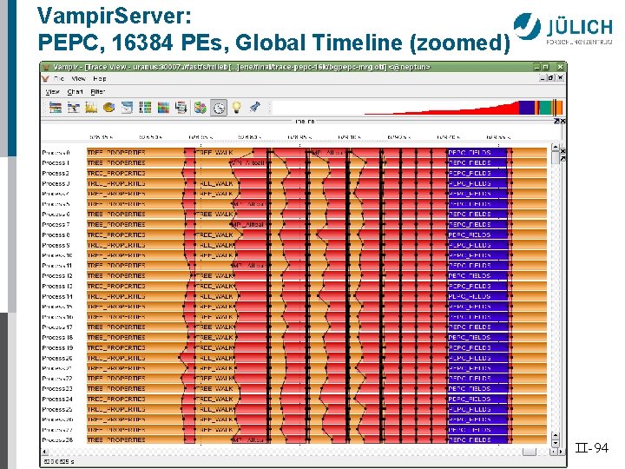Open the Function Summary pie chart icon

coord(109,108)
